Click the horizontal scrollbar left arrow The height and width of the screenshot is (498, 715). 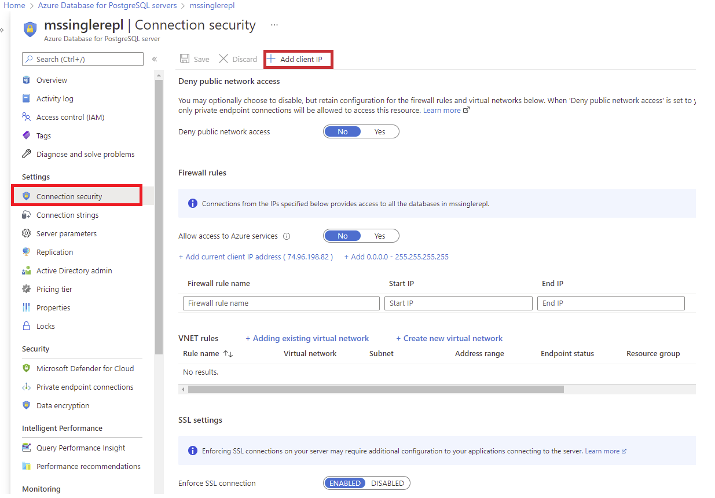click(183, 390)
